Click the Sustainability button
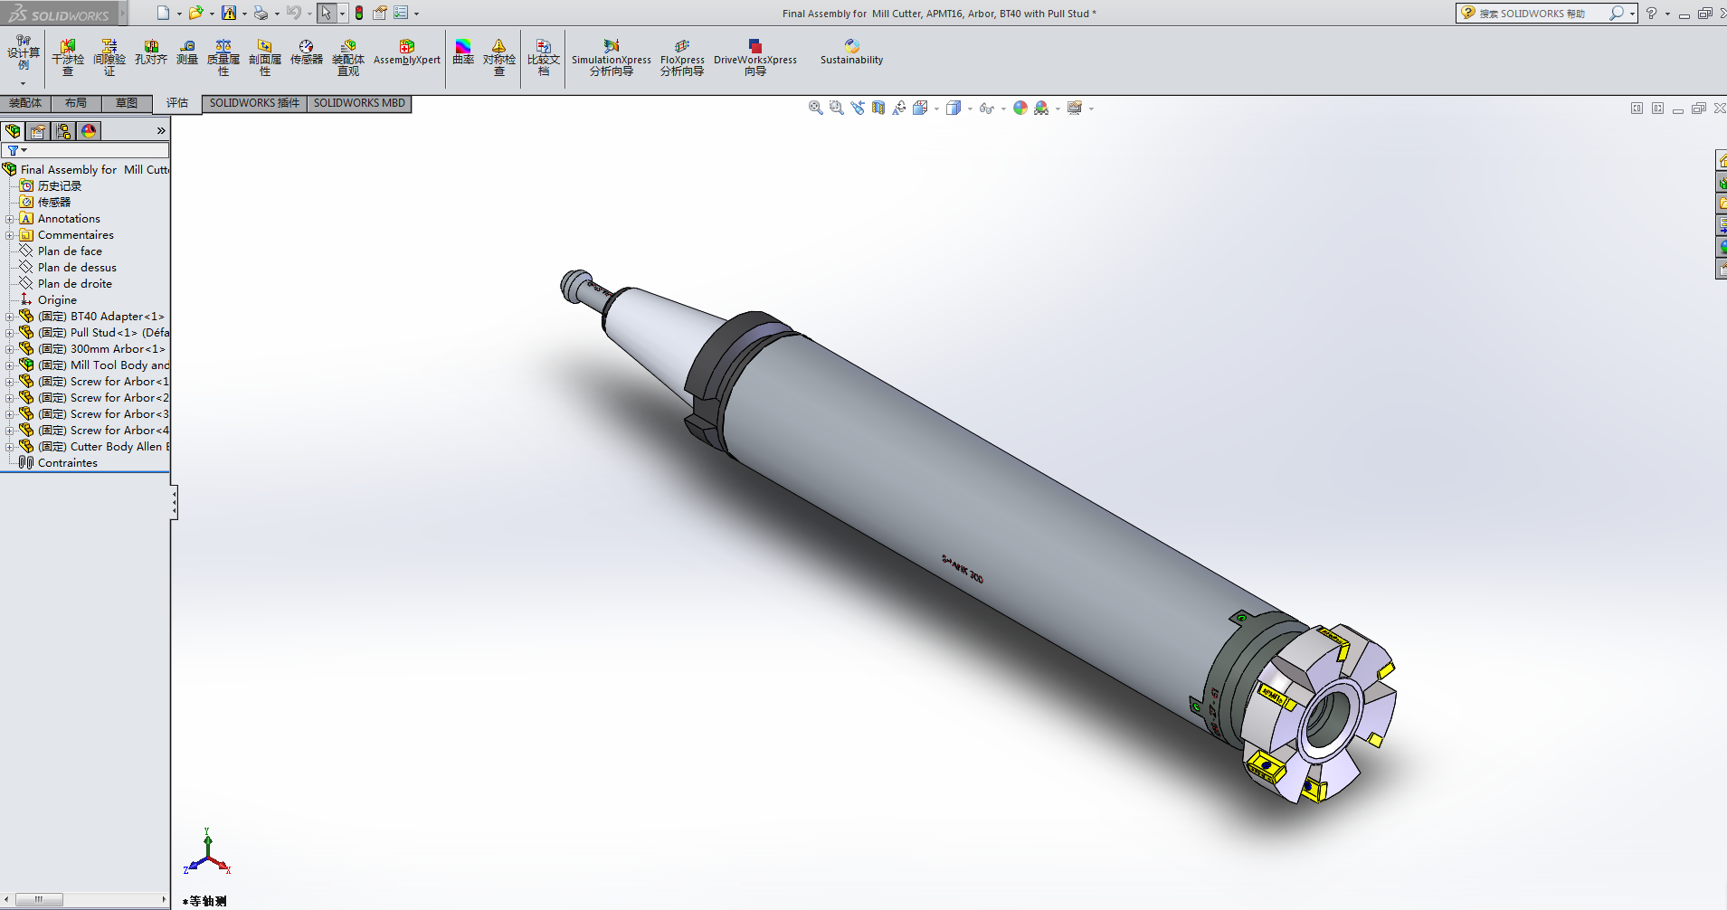The image size is (1727, 910). tap(851, 52)
